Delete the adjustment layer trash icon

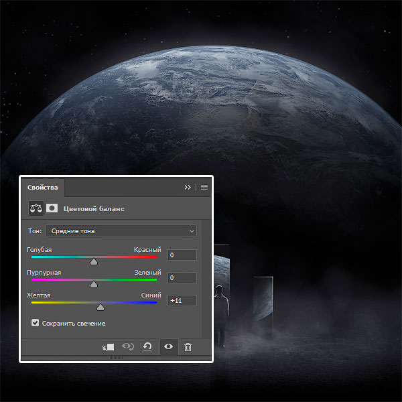[x=188, y=347]
